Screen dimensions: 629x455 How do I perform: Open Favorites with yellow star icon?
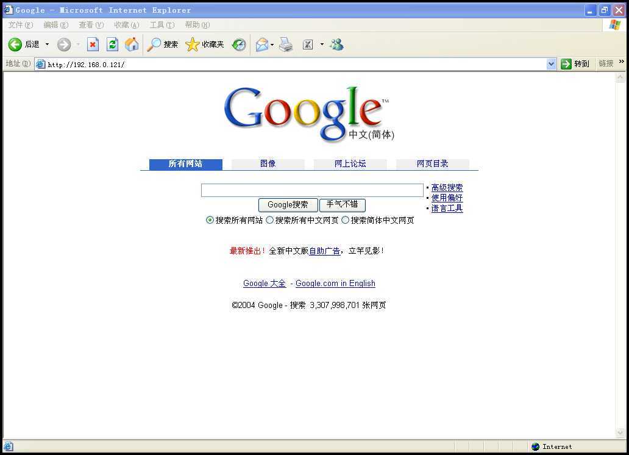click(x=192, y=44)
